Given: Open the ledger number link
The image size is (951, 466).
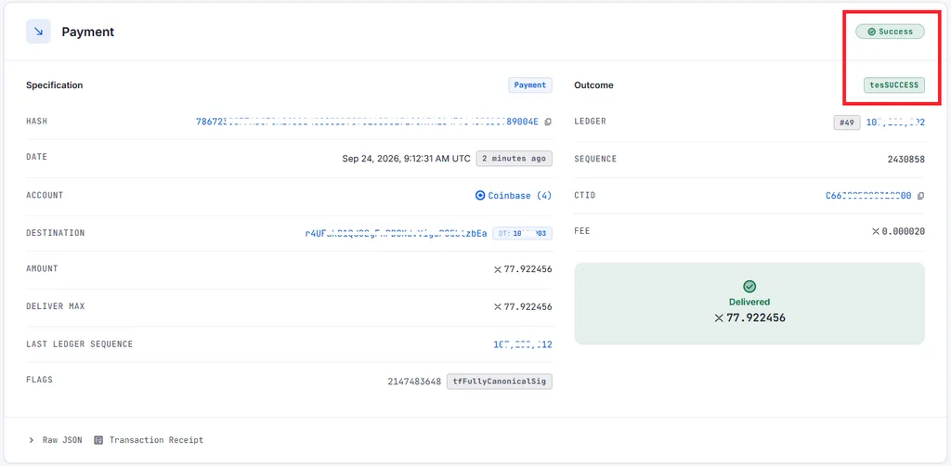Looking at the screenshot, I should [895, 123].
